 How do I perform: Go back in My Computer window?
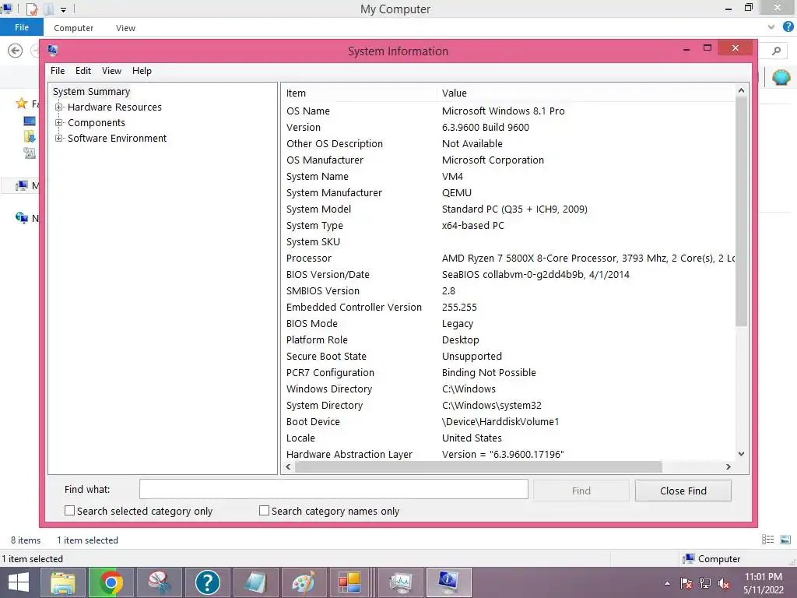click(x=16, y=51)
